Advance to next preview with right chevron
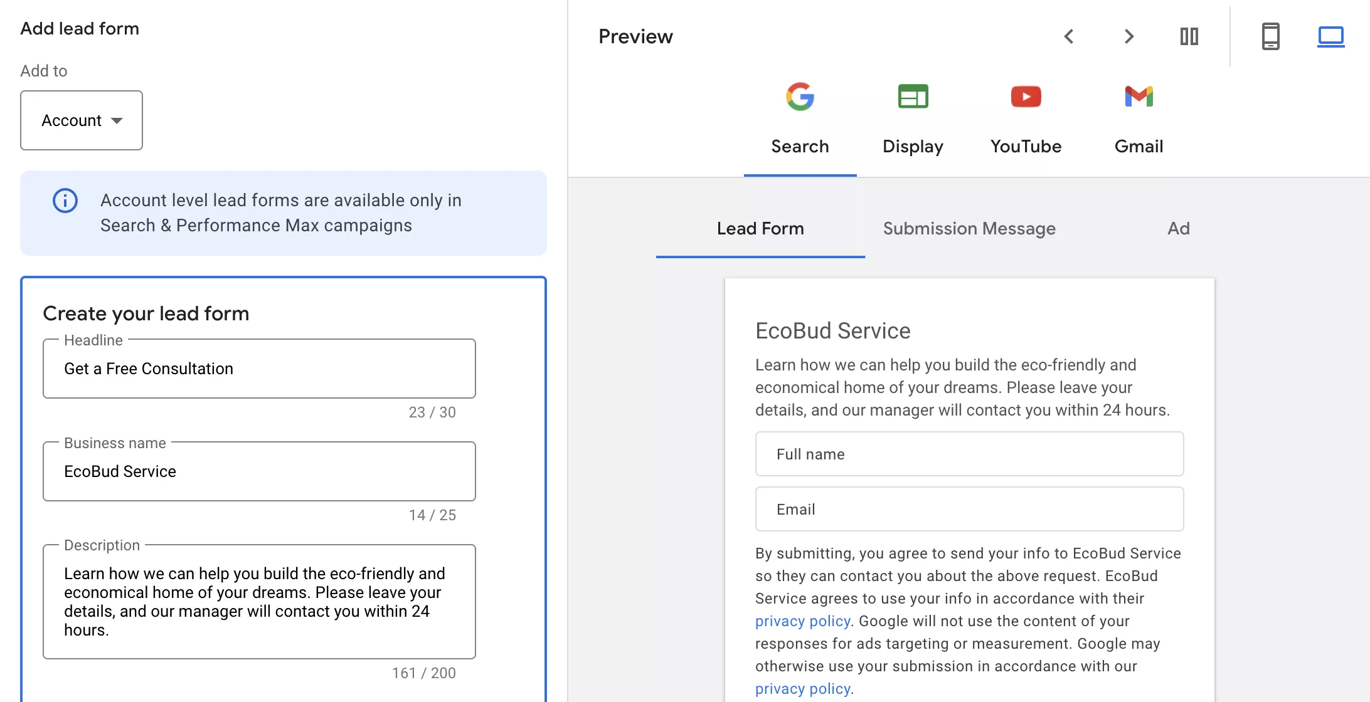Viewport: 1370px width, 702px height. [x=1128, y=36]
